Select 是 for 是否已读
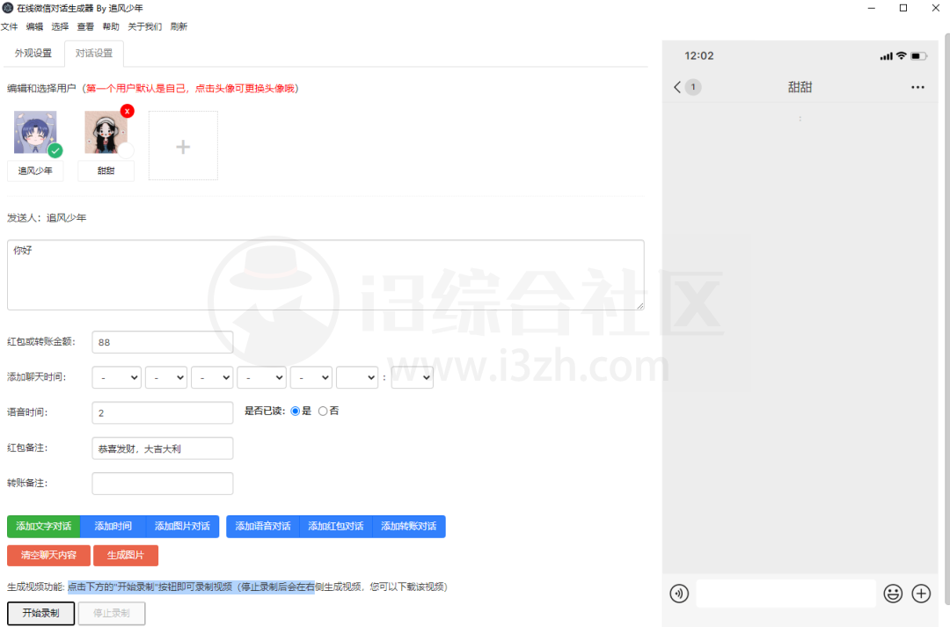 pos(296,412)
